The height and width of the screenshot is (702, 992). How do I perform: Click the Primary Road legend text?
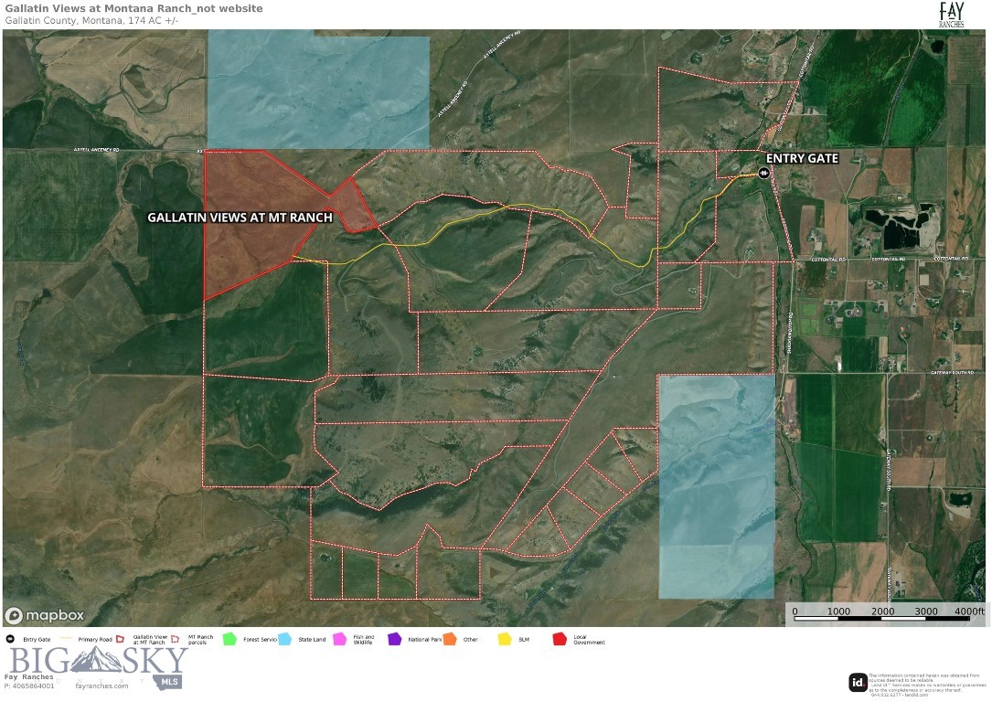[95, 640]
